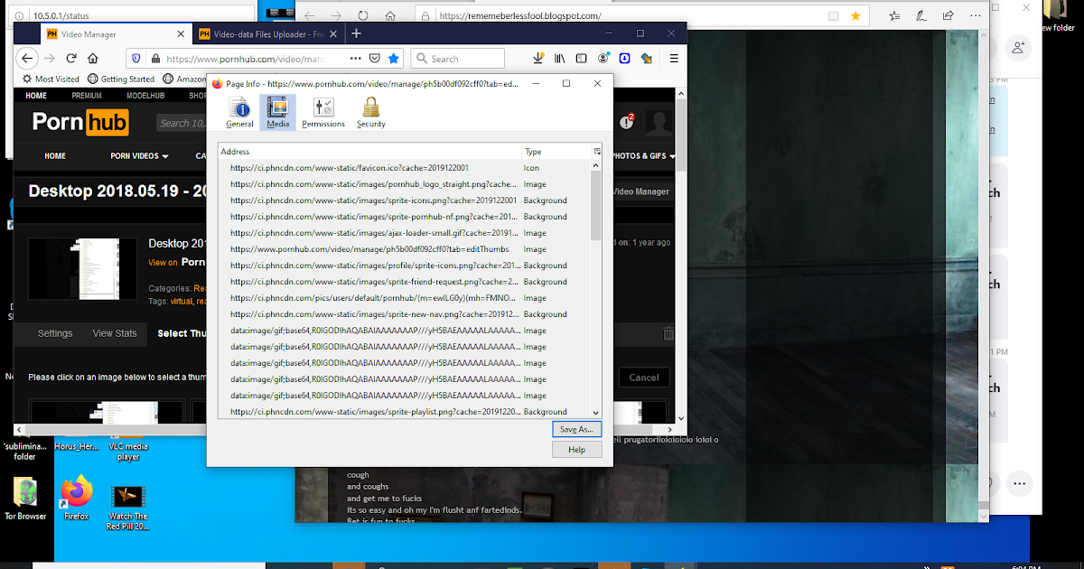Click the tracking protection shield icon
1084x569 pixels.
coord(136,58)
